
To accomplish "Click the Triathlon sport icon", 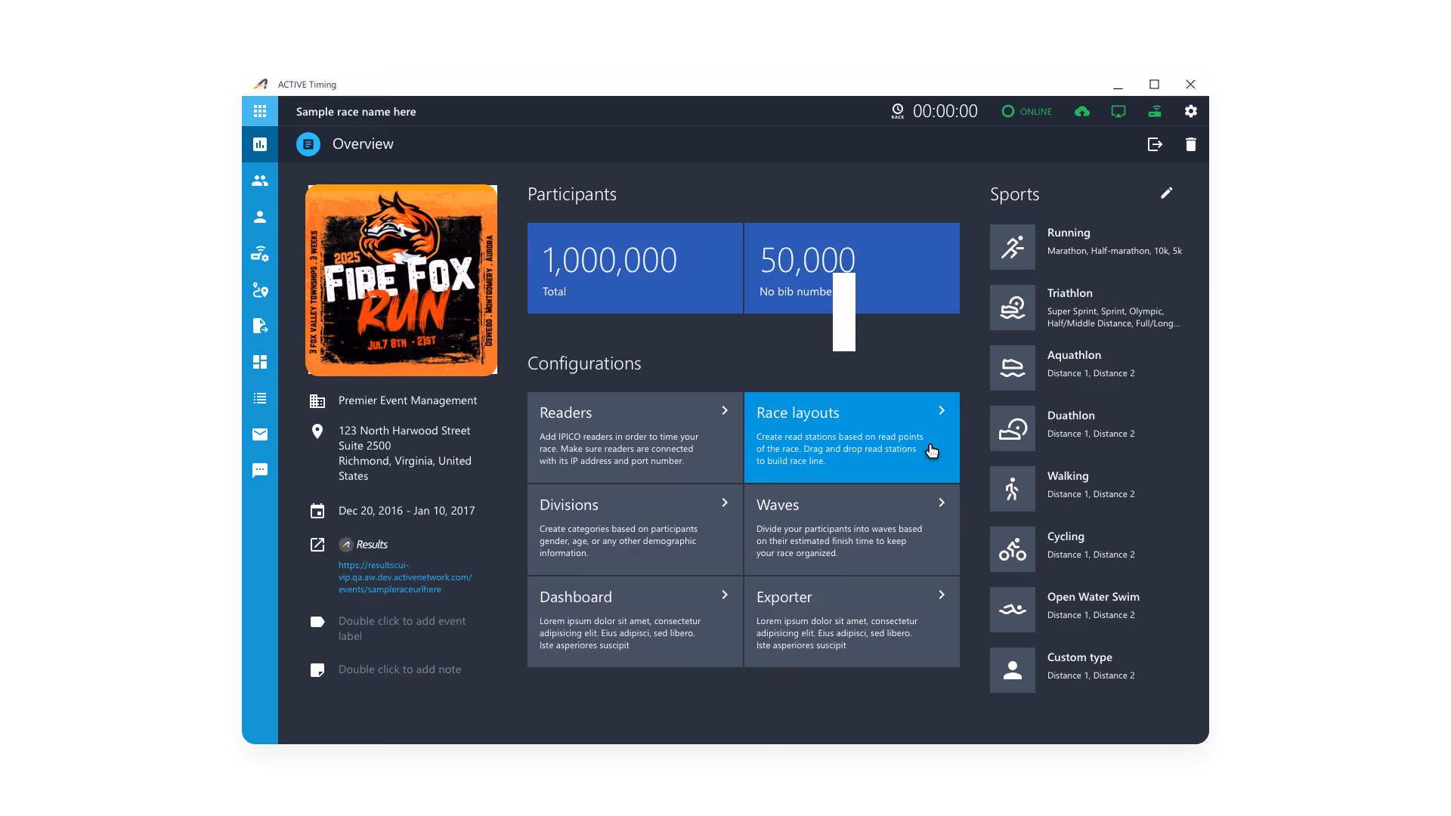I will [x=1013, y=308].
